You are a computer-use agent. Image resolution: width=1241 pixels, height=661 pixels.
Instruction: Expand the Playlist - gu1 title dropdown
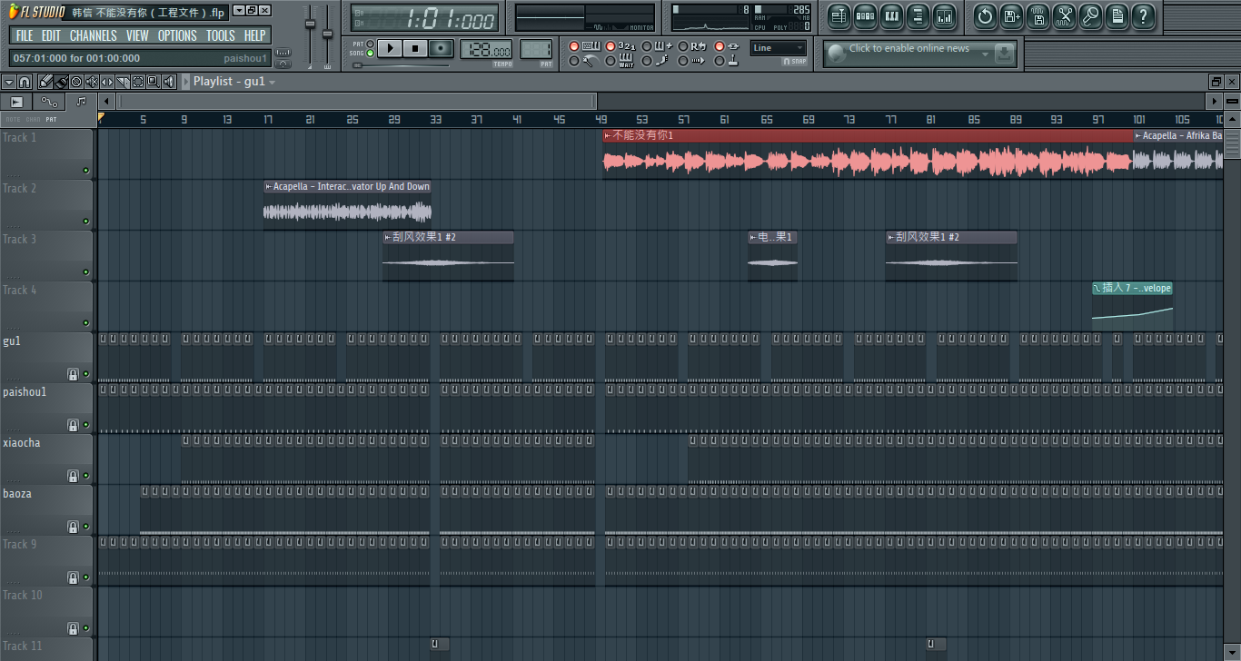pos(272,82)
